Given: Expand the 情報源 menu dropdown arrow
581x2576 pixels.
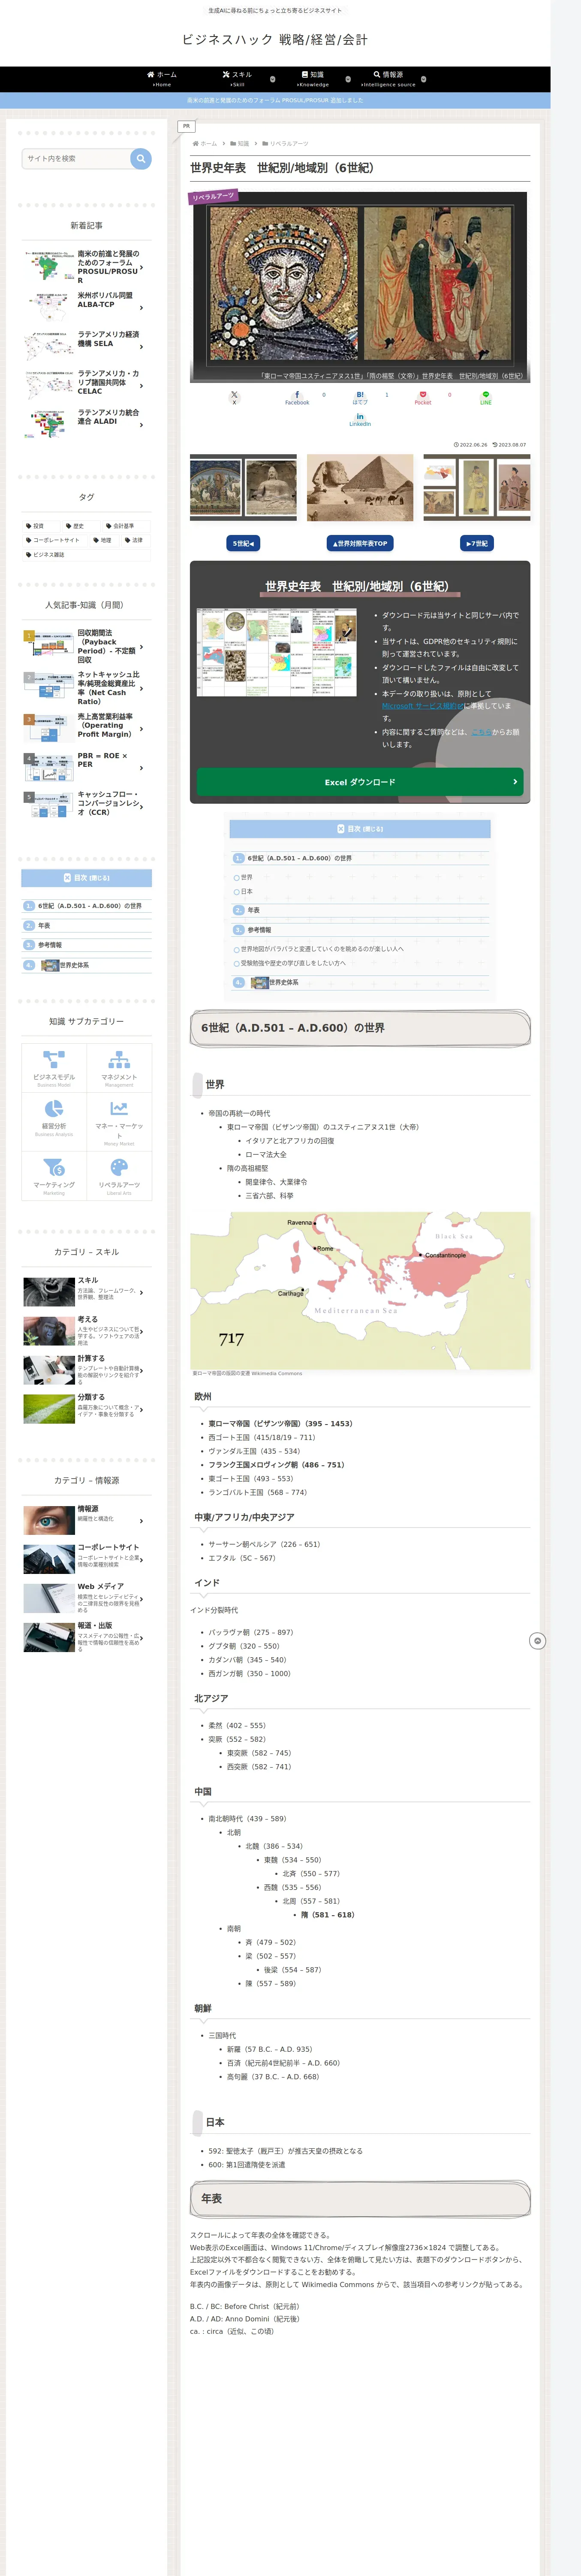Looking at the screenshot, I should 423,79.
